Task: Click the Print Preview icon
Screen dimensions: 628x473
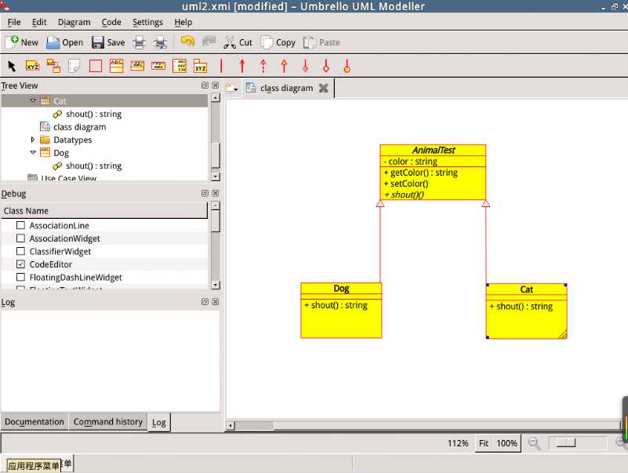Action: click(160, 42)
